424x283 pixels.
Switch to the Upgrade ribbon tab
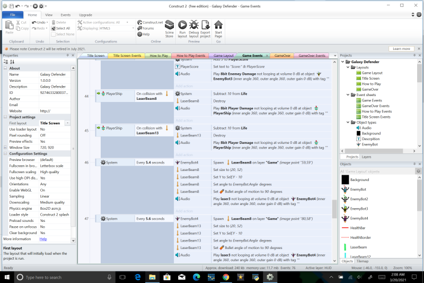85,15
